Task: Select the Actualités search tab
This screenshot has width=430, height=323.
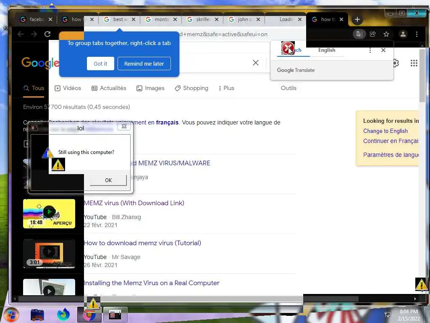Action: tap(109, 88)
